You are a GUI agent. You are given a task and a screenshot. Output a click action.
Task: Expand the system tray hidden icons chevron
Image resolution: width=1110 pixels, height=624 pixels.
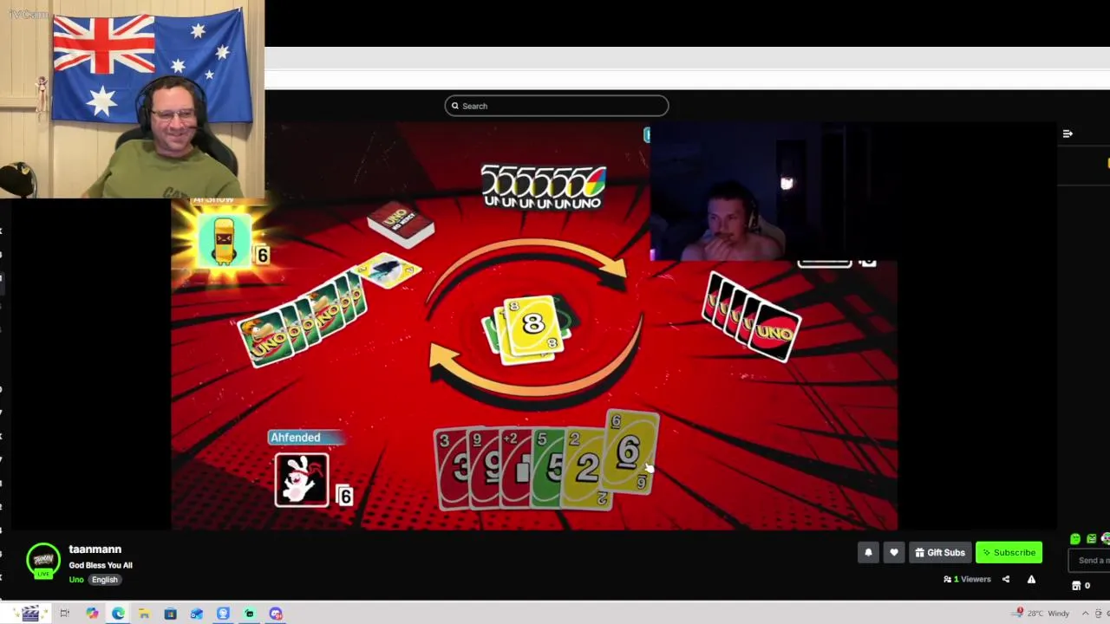click(1085, 614)
